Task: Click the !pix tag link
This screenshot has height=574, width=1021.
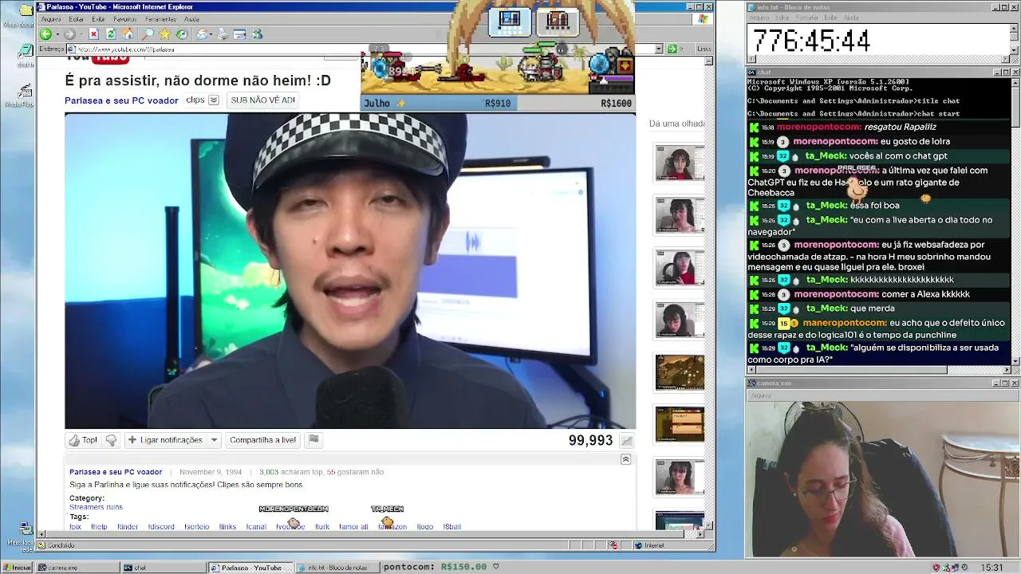Action: 76,527
